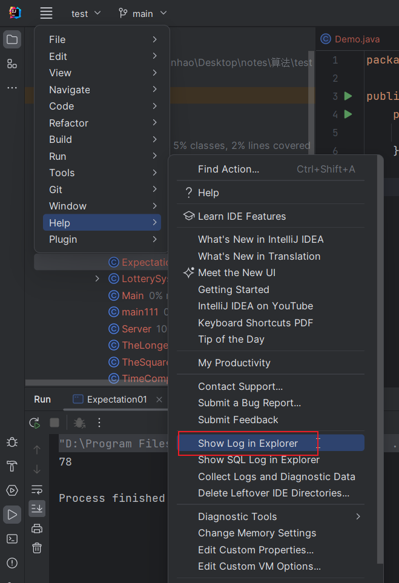Open the Terminal tool window icon
Image resolution: width=399 pixels, height=583 pixels.
[12, 539]
